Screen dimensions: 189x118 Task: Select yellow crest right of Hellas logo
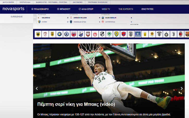tap(145, 34)
